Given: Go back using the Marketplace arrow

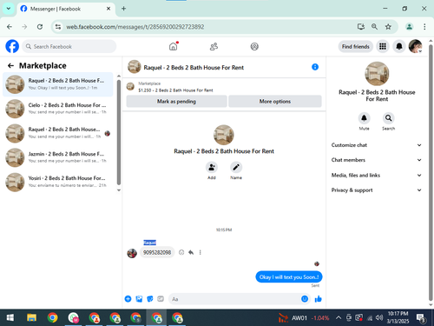Looking at the screenshot, I should (x=10, y=66).
